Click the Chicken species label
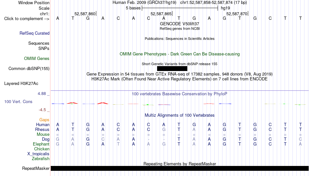309x176 pixels. pyautogui.click(x=42, y=149)
